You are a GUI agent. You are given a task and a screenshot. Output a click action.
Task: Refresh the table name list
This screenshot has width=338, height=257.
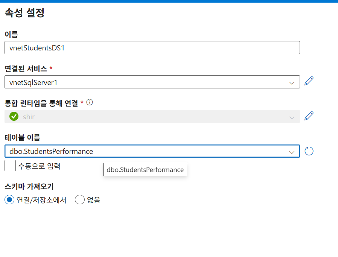(x=309, y=151)
